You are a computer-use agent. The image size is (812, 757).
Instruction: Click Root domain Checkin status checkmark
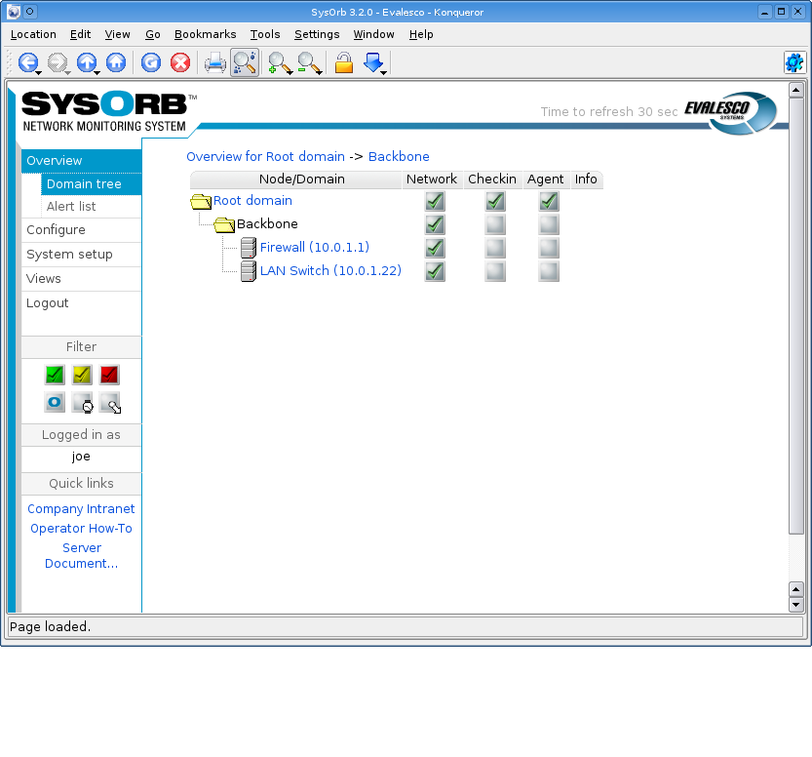(495, 201)
